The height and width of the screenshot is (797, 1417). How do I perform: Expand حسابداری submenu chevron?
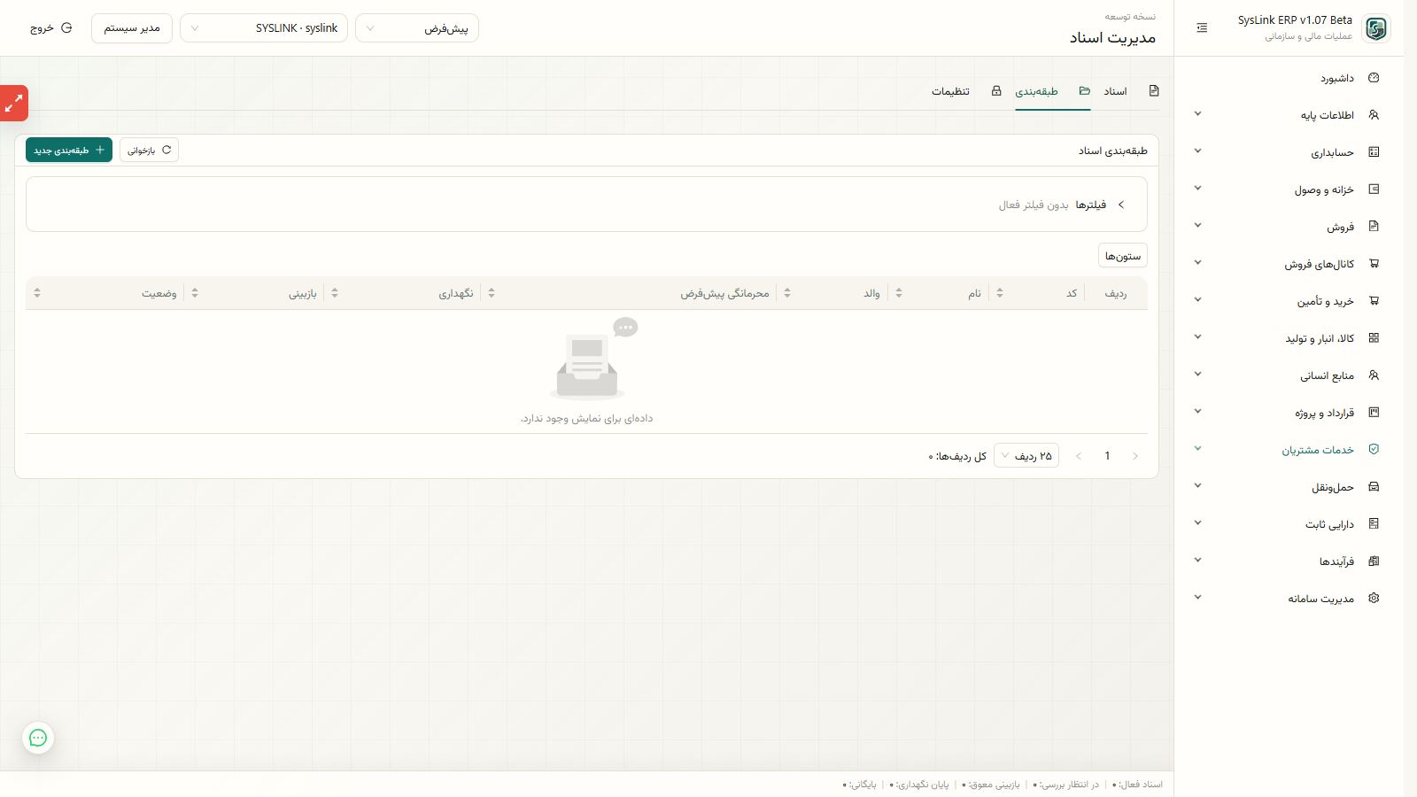(x=1197, y=151)
